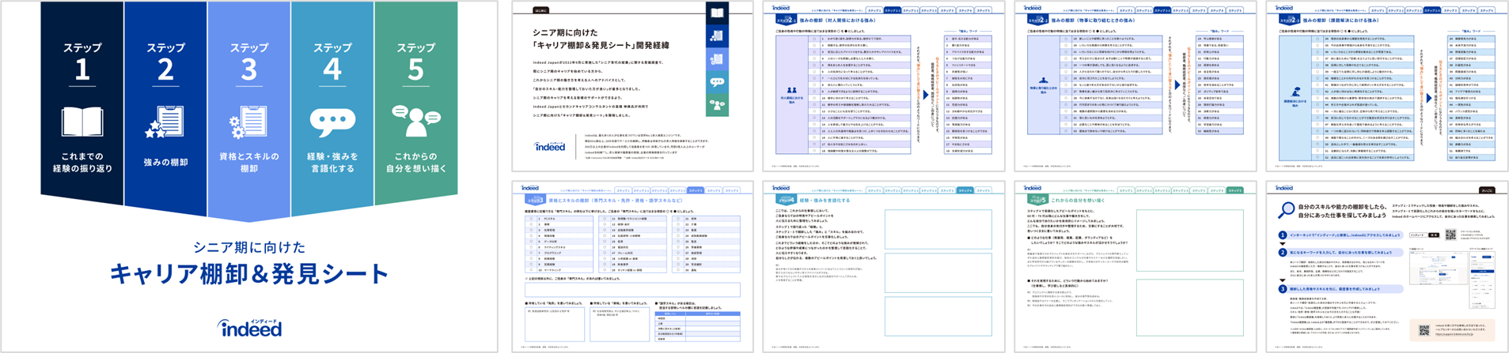The width and height of the screenshot is (1509, 353).
Task: Mark the circle for item 30 on the Step 3 page
Action: [677, 270]
